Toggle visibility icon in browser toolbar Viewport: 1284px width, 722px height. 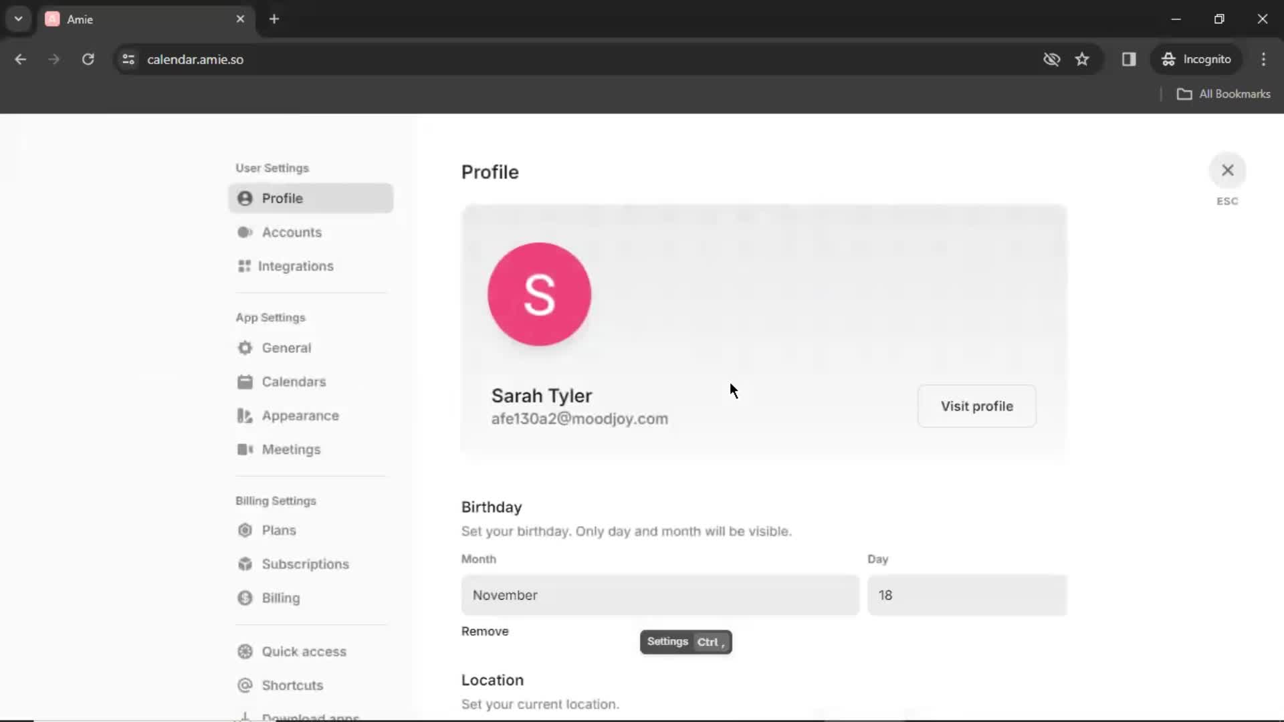(x=1051, y=59)
